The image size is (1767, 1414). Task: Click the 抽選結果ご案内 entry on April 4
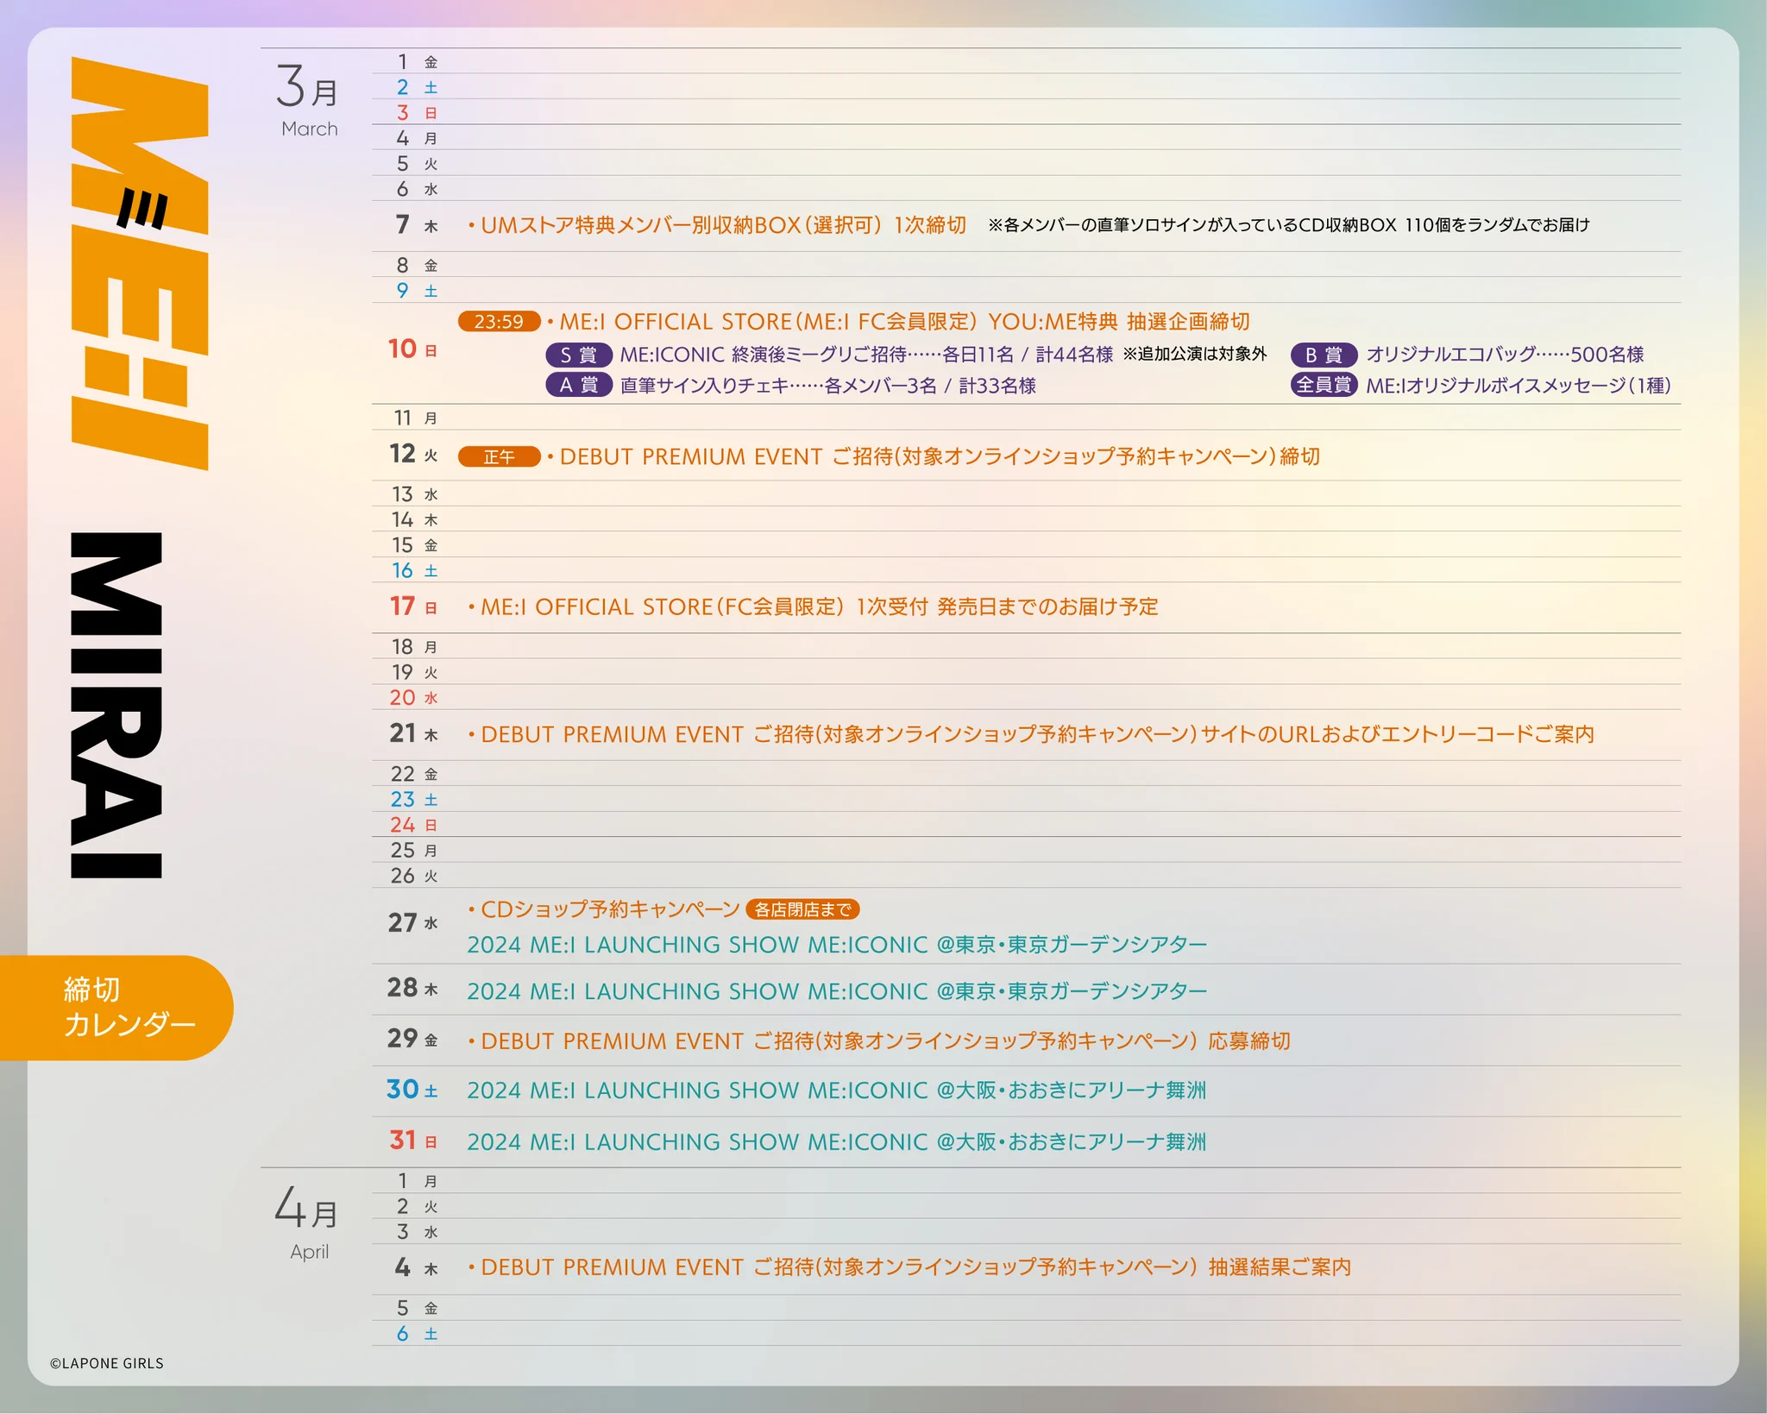coord(909,1267)
